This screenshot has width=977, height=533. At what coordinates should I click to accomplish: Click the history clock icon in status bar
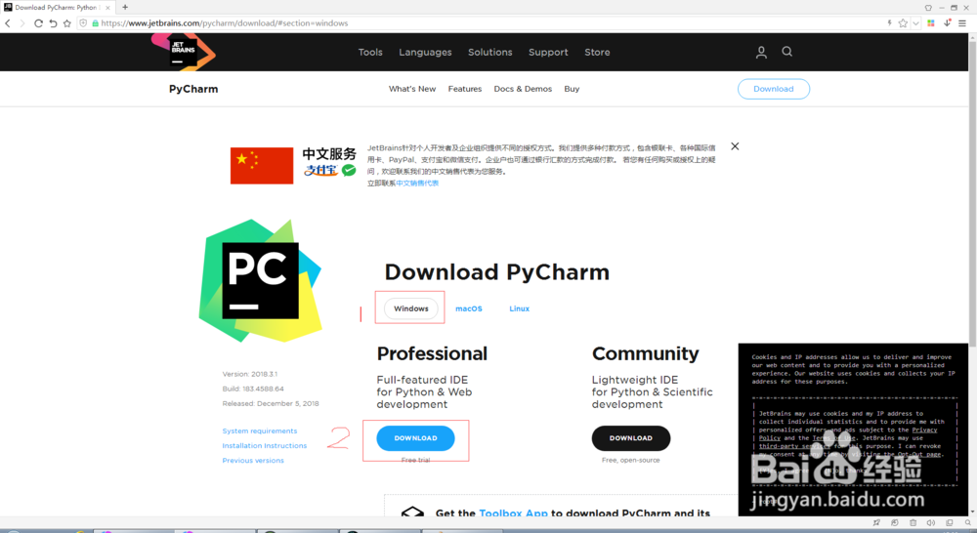tap(895, 523)
